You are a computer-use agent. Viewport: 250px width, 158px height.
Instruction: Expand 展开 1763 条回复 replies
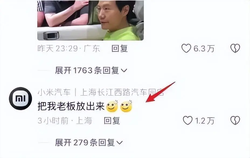click(91, 70)
